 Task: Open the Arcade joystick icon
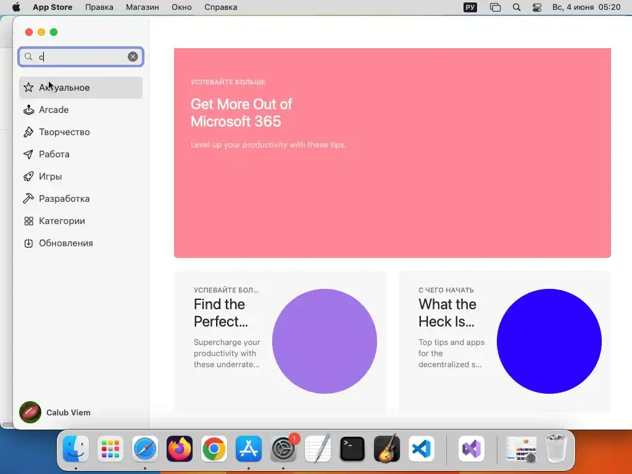tap(28, 110)
